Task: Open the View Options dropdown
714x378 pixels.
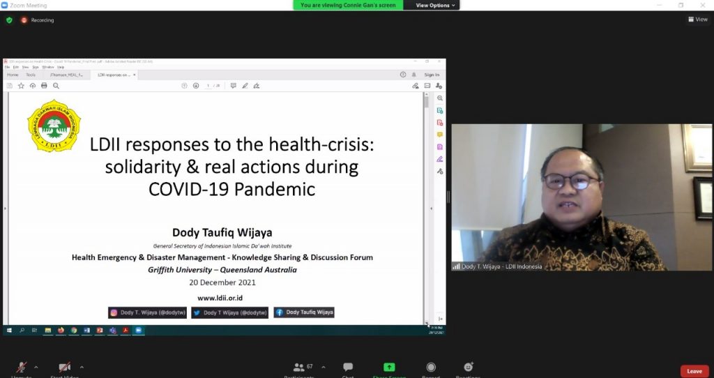Action: click(435, 5)
